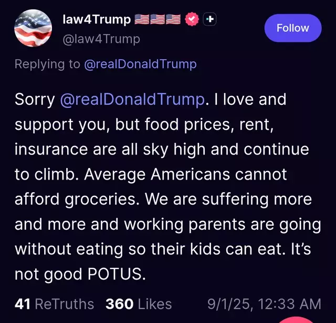The width and height of the screenshot is (336, 323).
Task: Tap the pink floating button at bottom edge
Action: coord(296,320)
